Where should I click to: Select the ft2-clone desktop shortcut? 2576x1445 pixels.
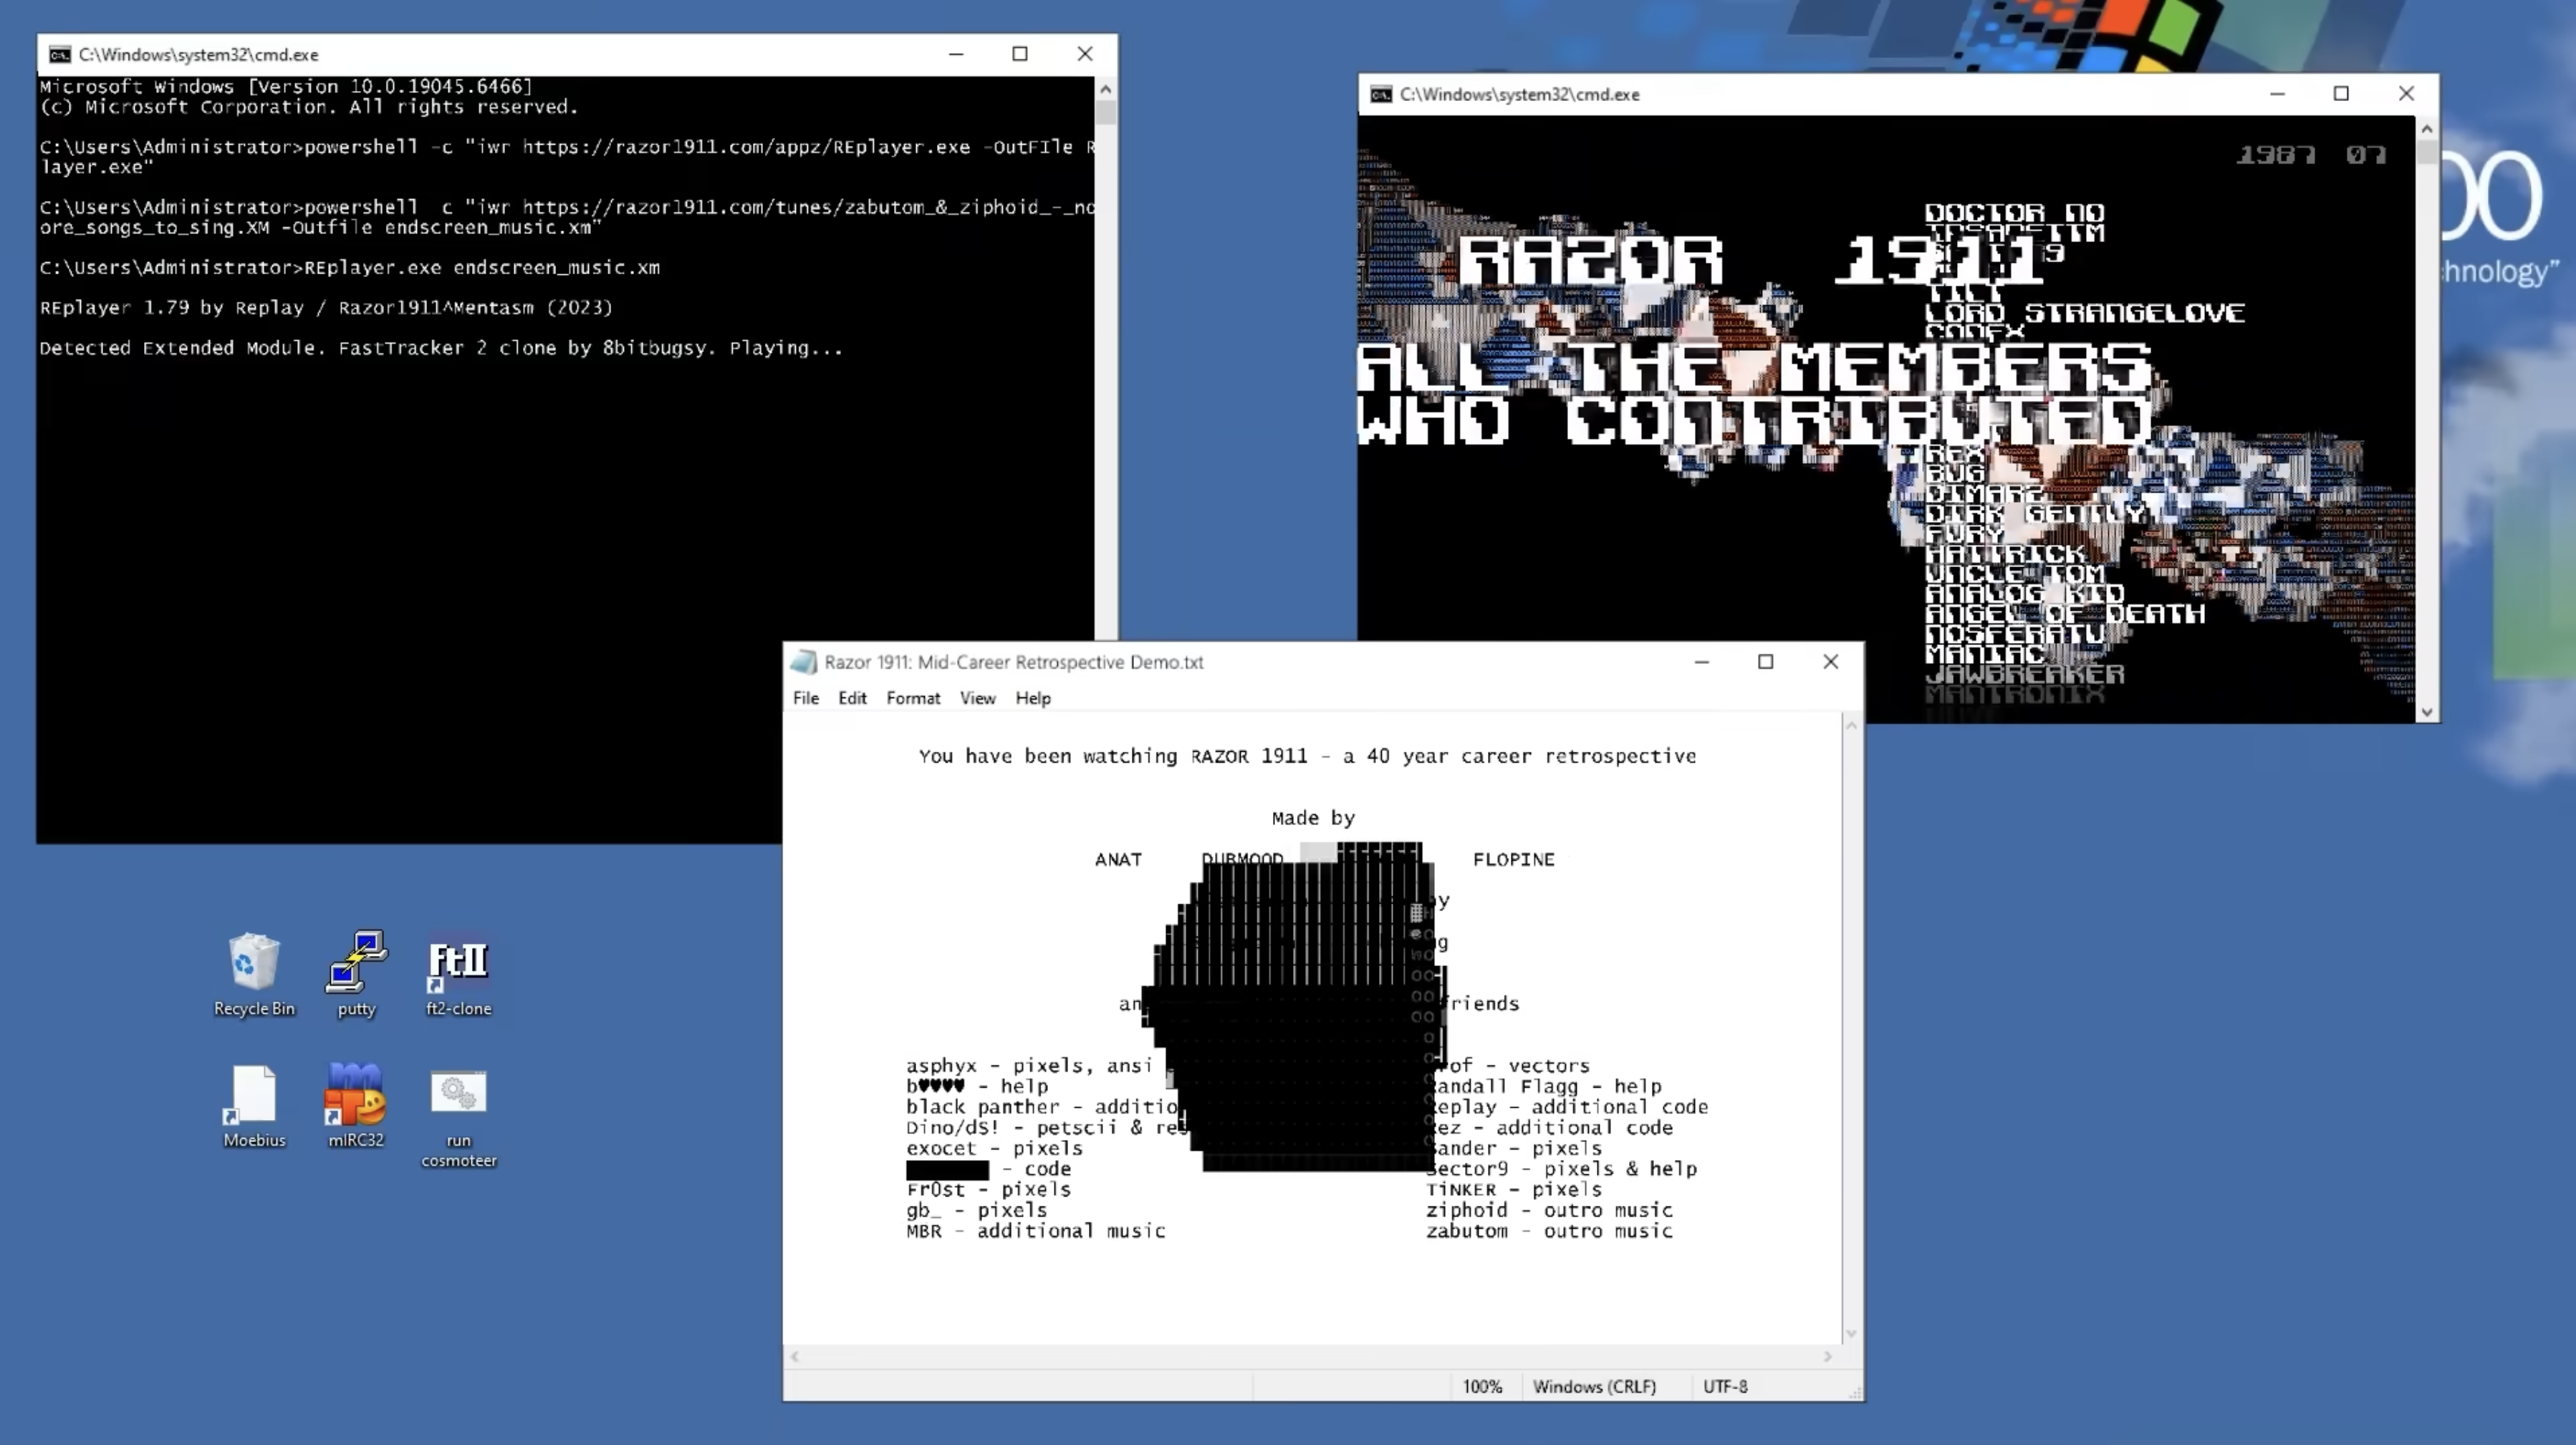(458, 975)
